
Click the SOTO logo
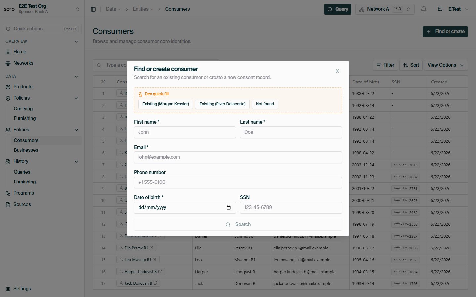[x=9, y=9]
